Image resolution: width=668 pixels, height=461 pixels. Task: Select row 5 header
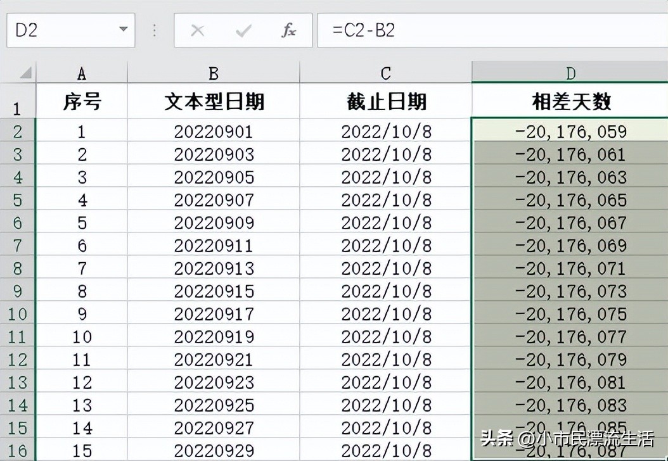[x=17, y=199]
